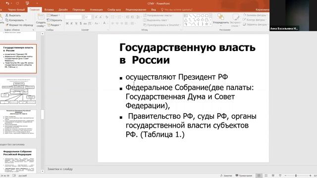Screen dimensions: 317x178
Task: Click the Undo arrow in quick access toolbar
Action: [7, 3]
